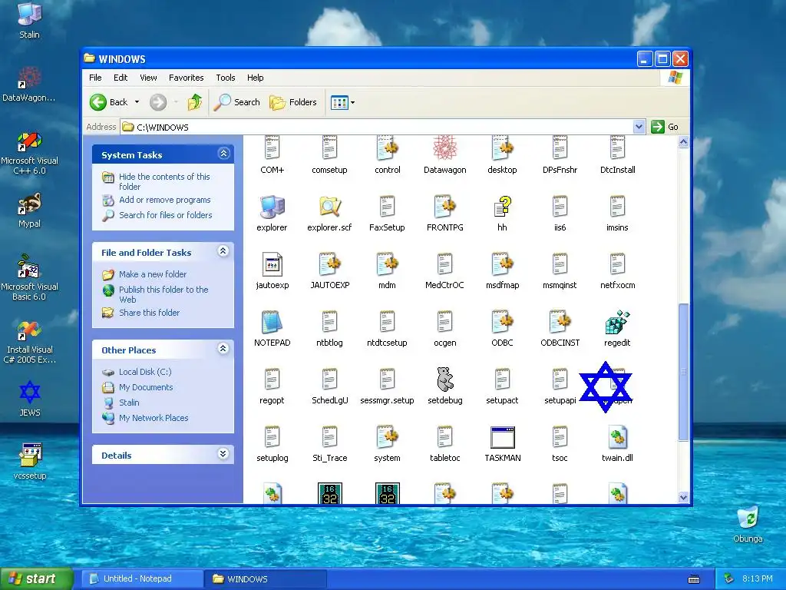Image resolution: width=786 pixels, height=590 pixels.
Task: Open the Edit menu
Action: pyautogui.click(x=121, y=78)
